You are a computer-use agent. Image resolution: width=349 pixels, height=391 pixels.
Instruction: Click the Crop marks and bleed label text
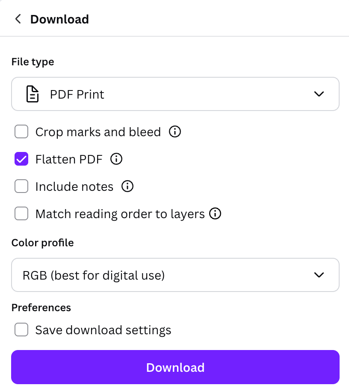point(98,132)
